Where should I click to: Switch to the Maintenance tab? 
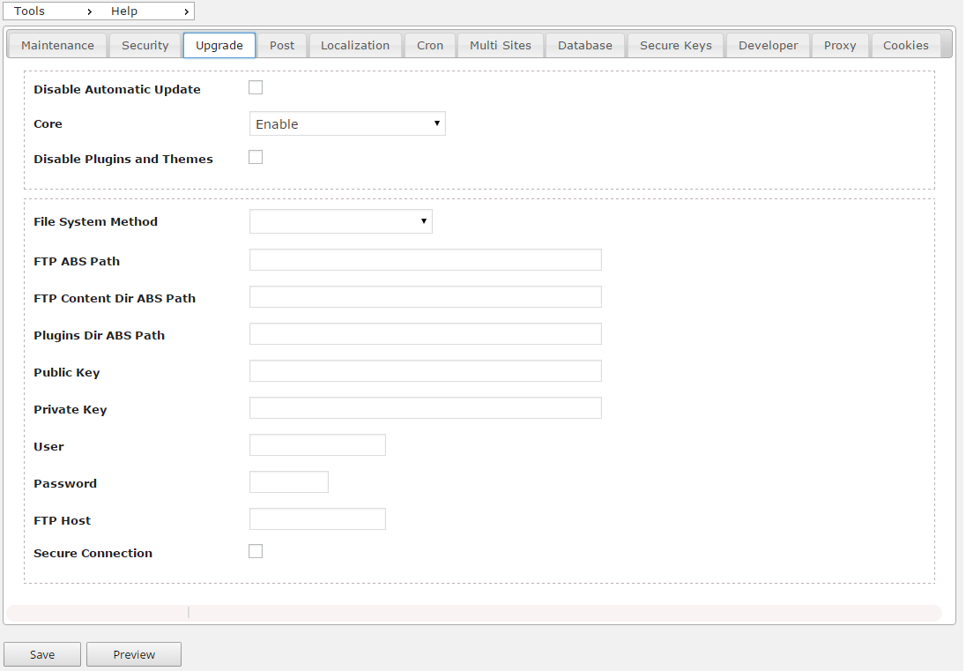[x=57, y=46]
